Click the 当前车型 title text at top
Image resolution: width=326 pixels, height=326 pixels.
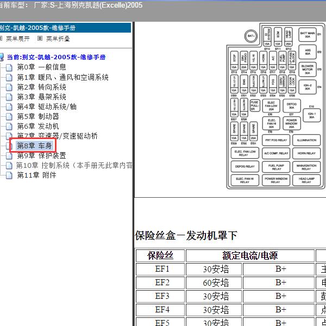click(71, 5)
